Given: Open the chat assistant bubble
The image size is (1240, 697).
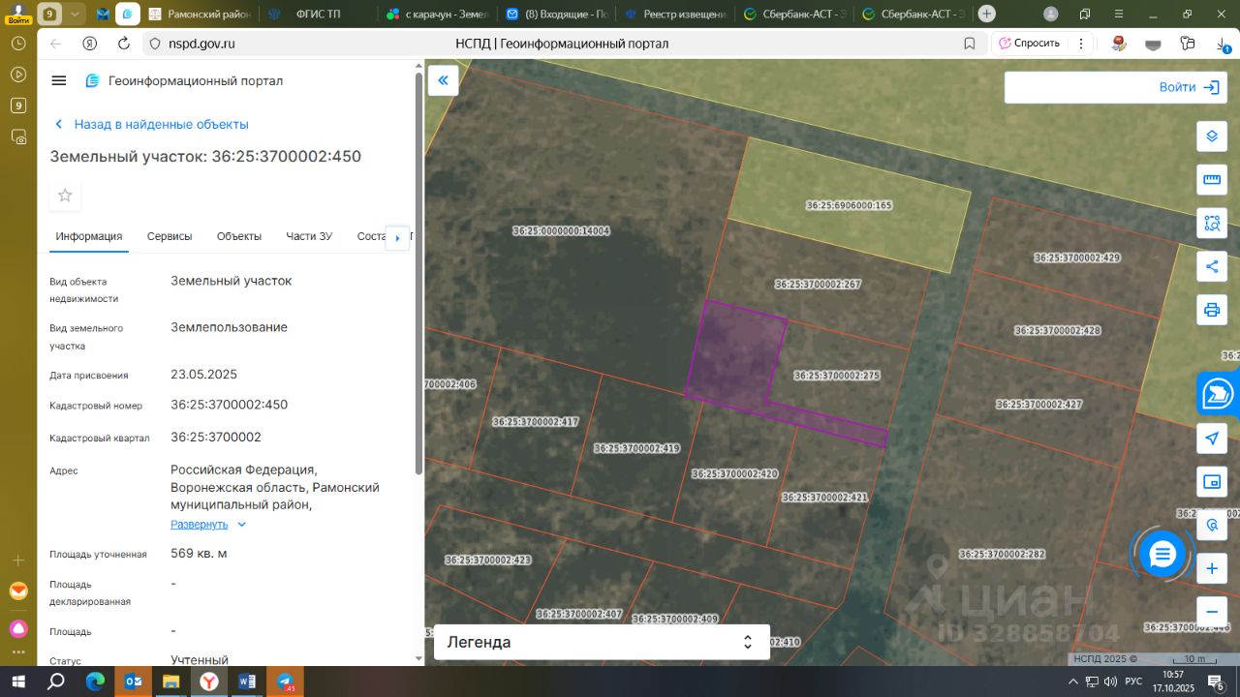Looking at the screenshot, I should tap(1162, 555).
